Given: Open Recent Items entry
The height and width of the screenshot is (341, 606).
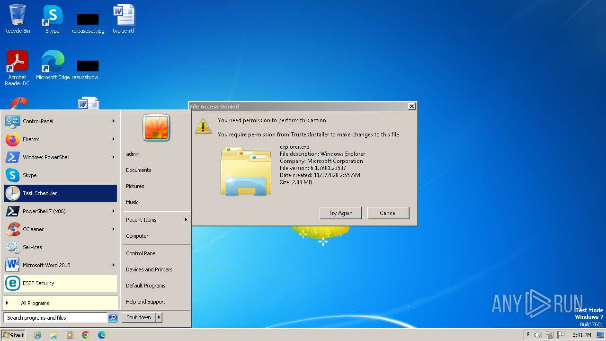Looking at the screenshot, I should (x=156, y=220).
